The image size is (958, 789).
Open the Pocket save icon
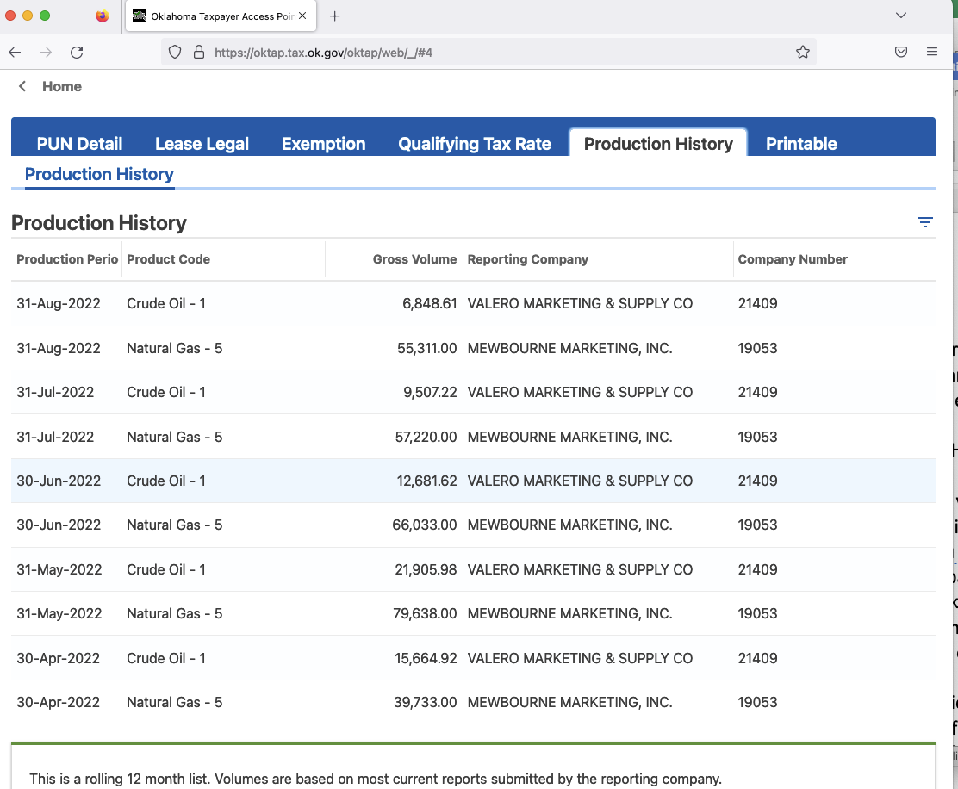(901, 53)
